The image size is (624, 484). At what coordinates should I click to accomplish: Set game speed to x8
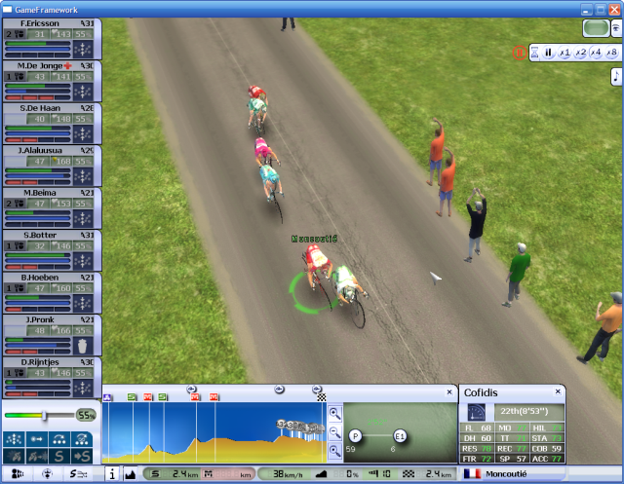(x=610, y=53)
